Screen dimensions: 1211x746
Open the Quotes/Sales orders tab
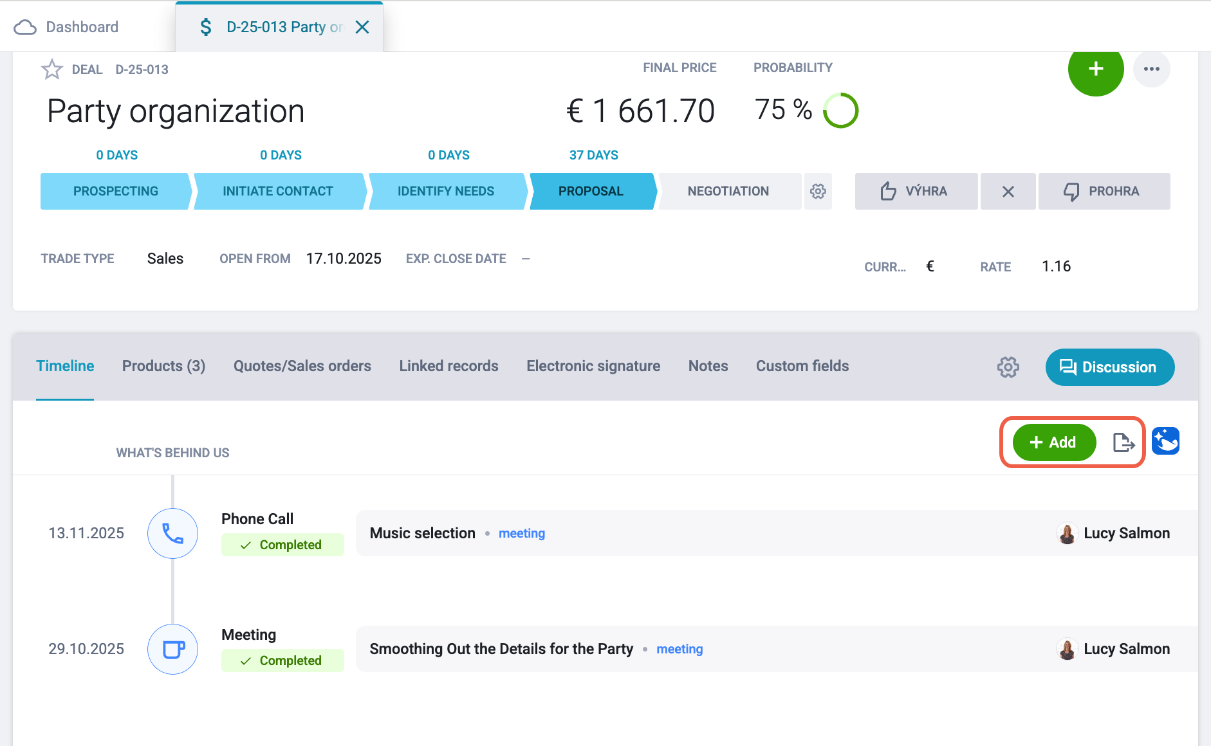(302, 366)
